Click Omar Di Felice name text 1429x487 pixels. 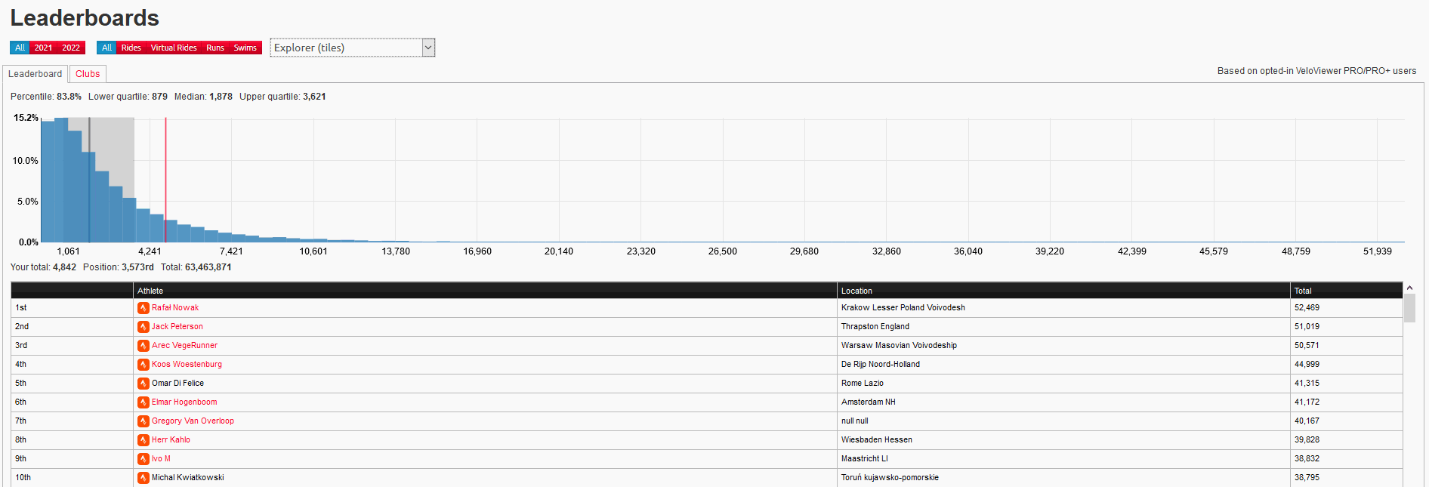(x=177, y=384)
